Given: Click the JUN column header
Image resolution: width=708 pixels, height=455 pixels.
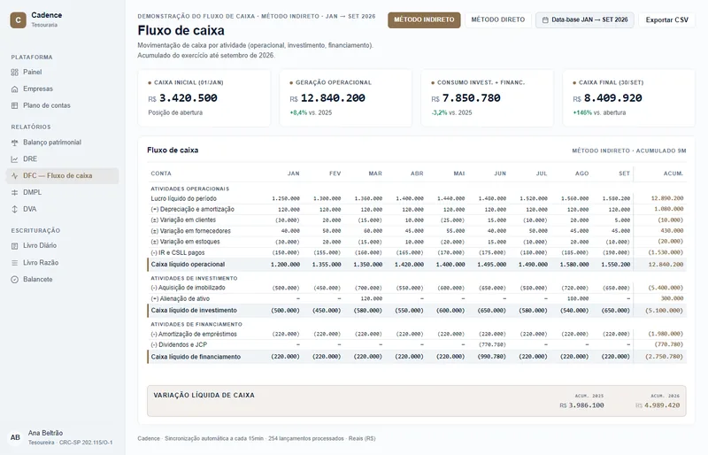Looking at the screenshot, I should 500,174.
